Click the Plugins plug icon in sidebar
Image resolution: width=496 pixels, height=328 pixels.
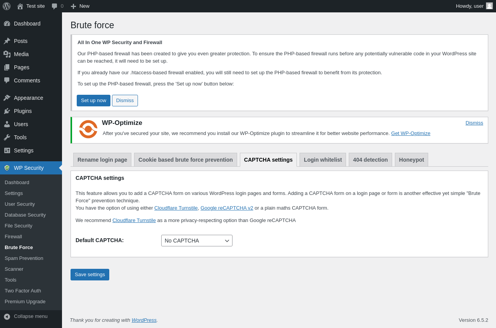point(7,111)
